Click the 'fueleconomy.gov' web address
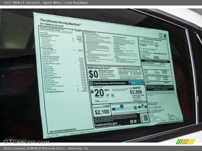 point(106,124)
